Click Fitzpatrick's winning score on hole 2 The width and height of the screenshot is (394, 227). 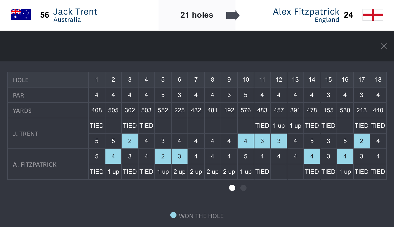[113, 156]
